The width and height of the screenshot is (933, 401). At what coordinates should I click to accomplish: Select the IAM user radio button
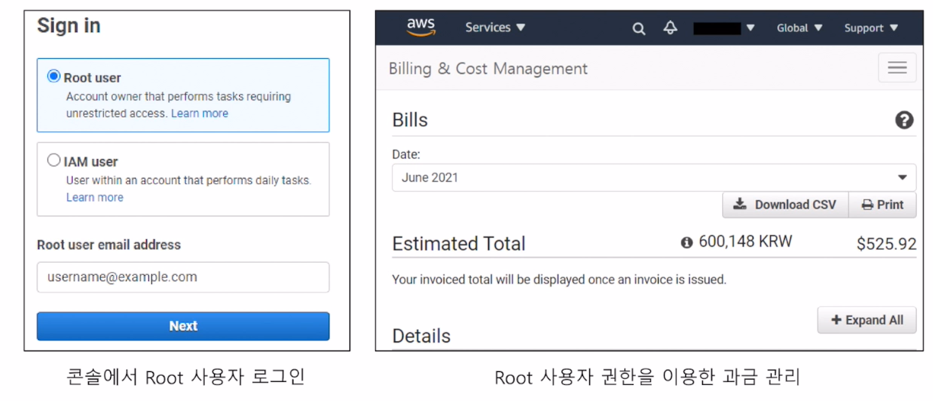[53, 160]
